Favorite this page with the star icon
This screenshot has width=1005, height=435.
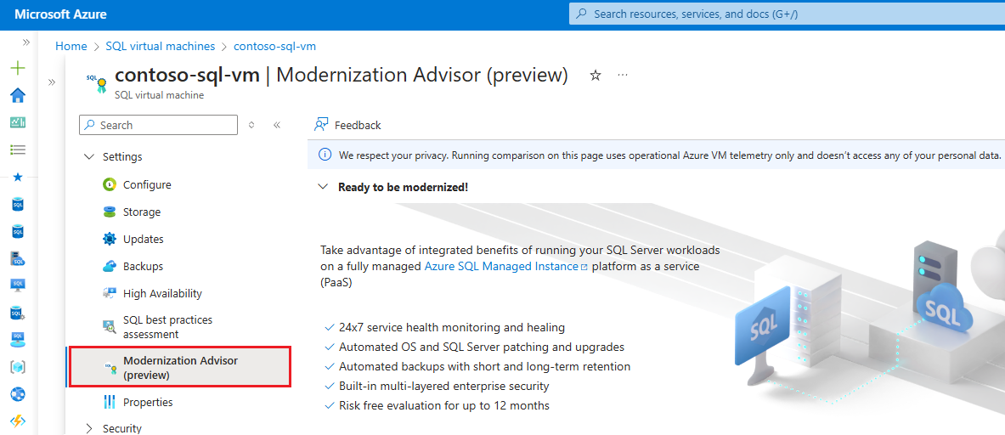[596, 76]
